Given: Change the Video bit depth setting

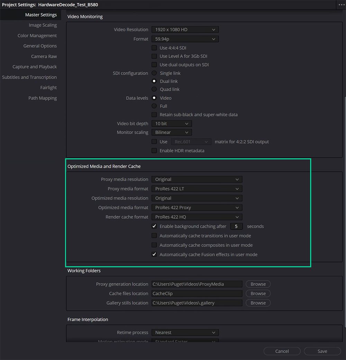Looking at the screenshot, I should [x=171, y=123].
